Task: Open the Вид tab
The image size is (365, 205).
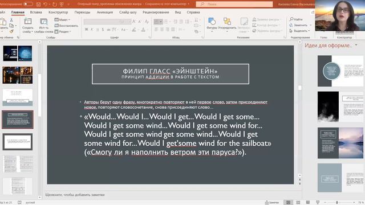Action: pyautogui.click(x=178, y=12)
